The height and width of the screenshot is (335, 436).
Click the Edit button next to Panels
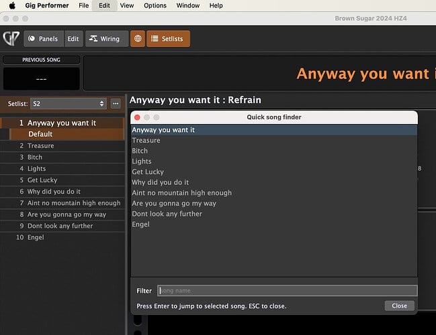coord(73,39)
